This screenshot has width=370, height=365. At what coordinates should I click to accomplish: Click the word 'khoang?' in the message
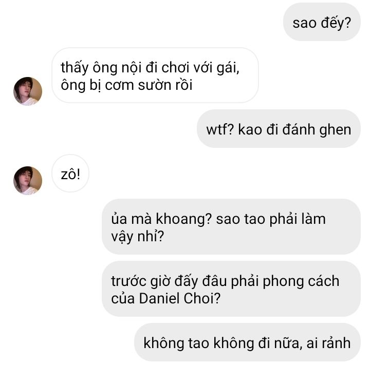pos(184,219)
